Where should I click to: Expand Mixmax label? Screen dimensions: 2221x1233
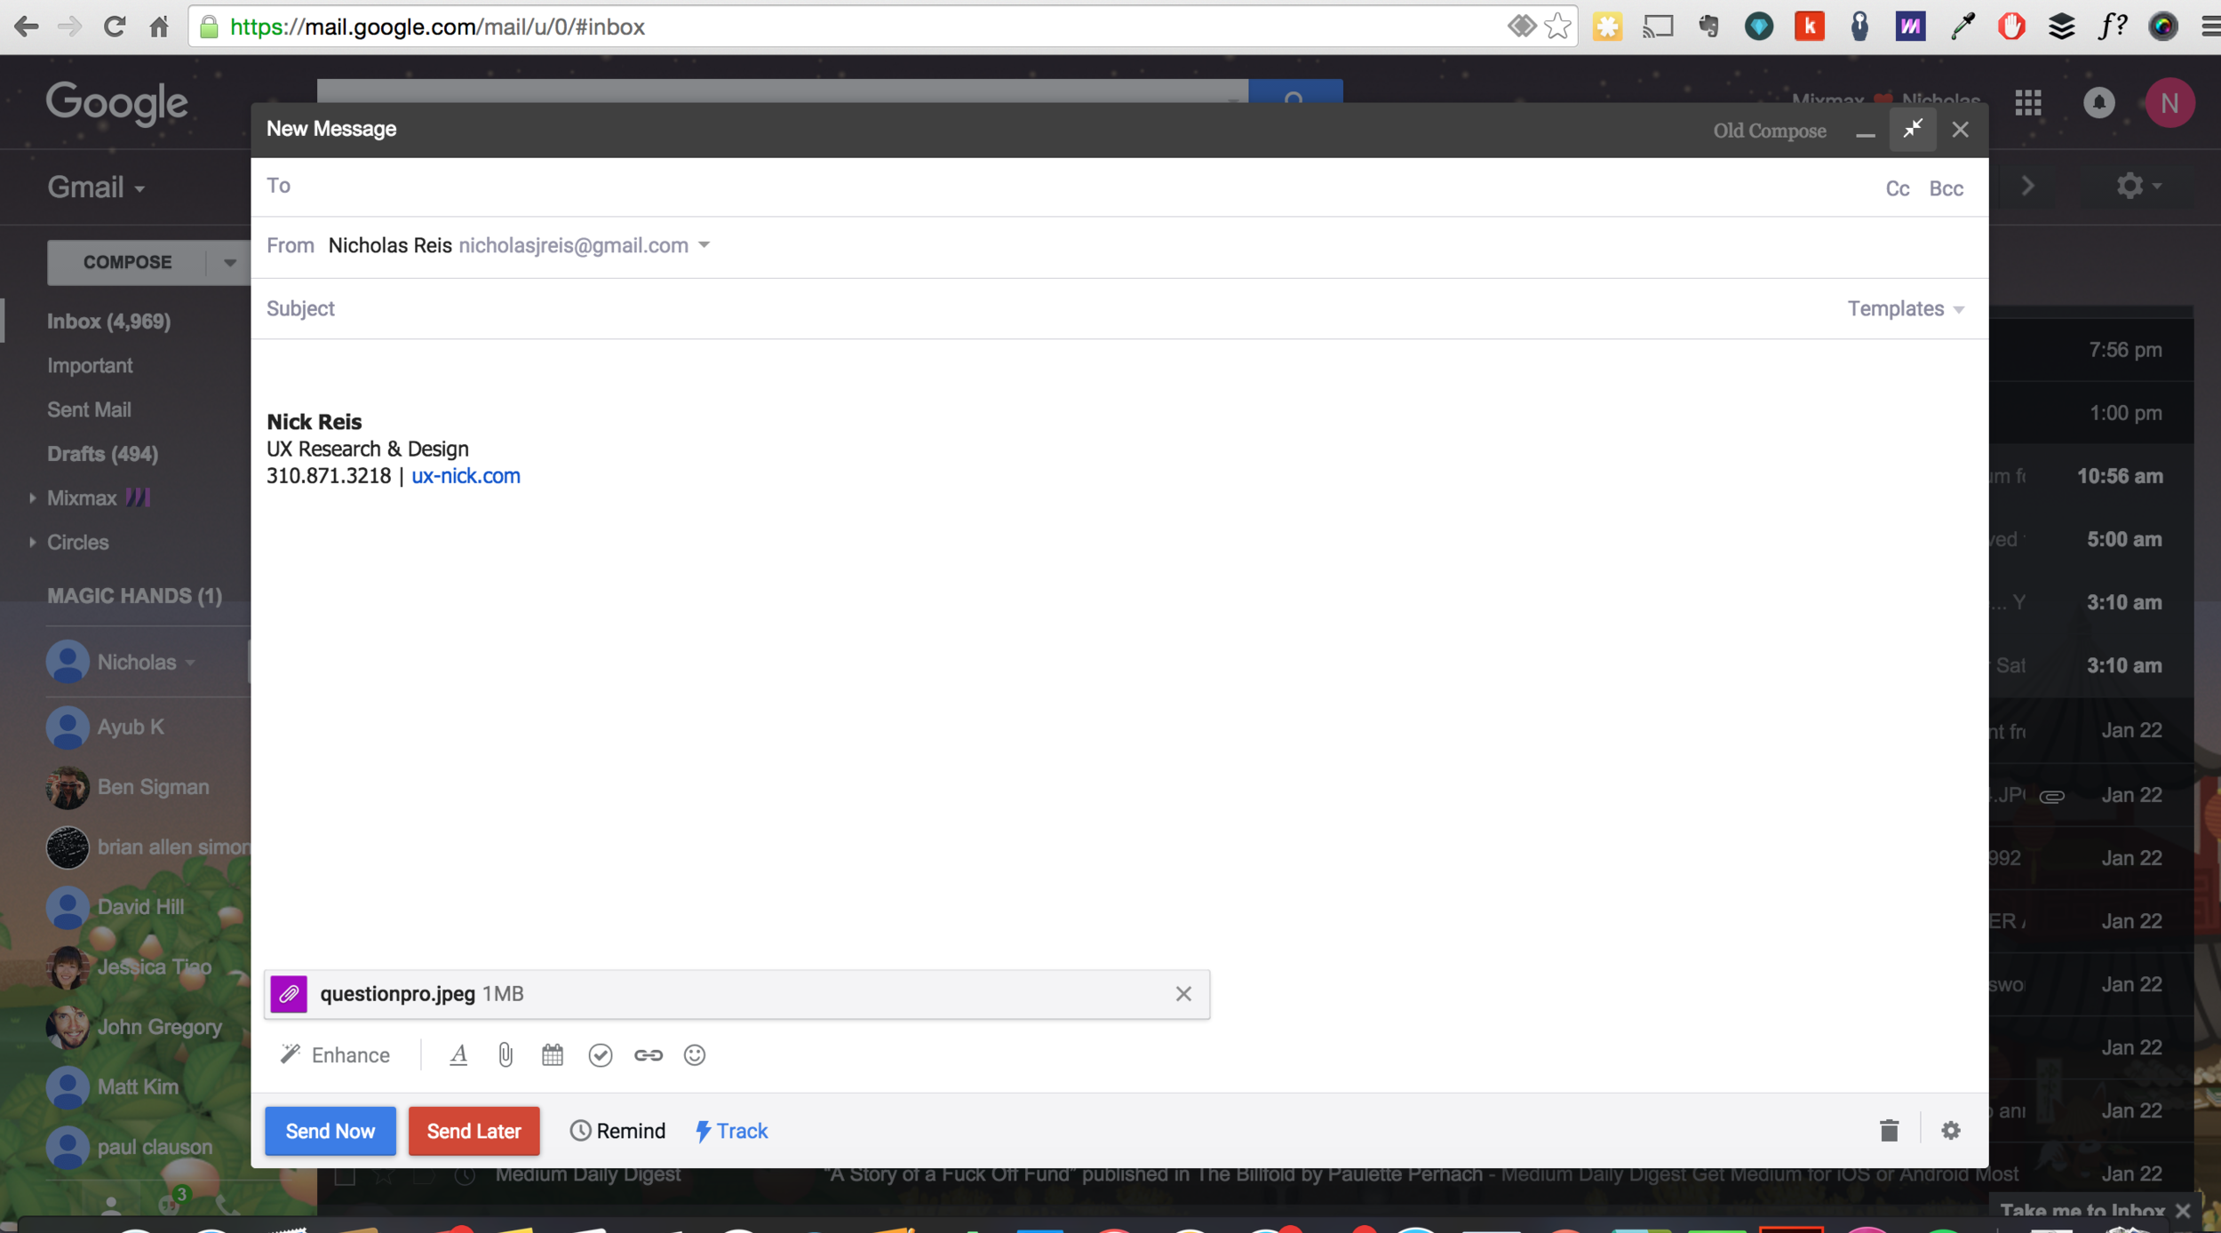[32, 497]
